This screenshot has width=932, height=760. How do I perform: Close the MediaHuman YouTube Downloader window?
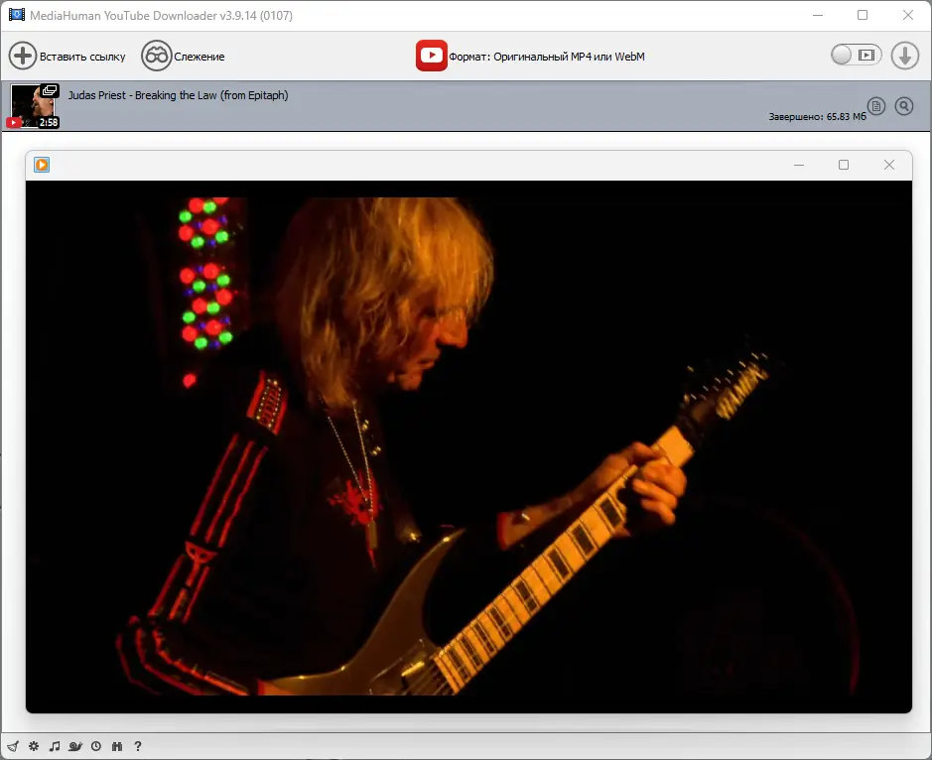click(907, 16)
